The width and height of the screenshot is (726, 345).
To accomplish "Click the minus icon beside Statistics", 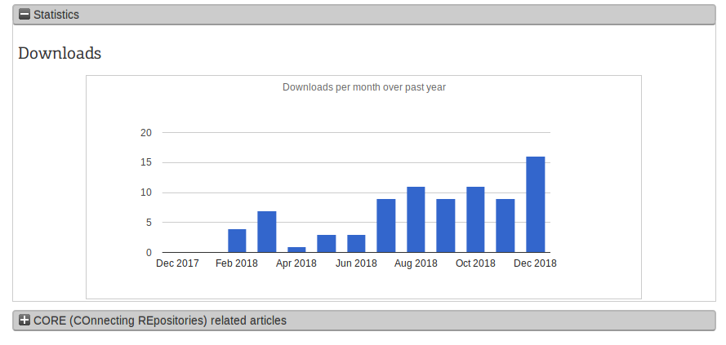I will tap(24, 15).
